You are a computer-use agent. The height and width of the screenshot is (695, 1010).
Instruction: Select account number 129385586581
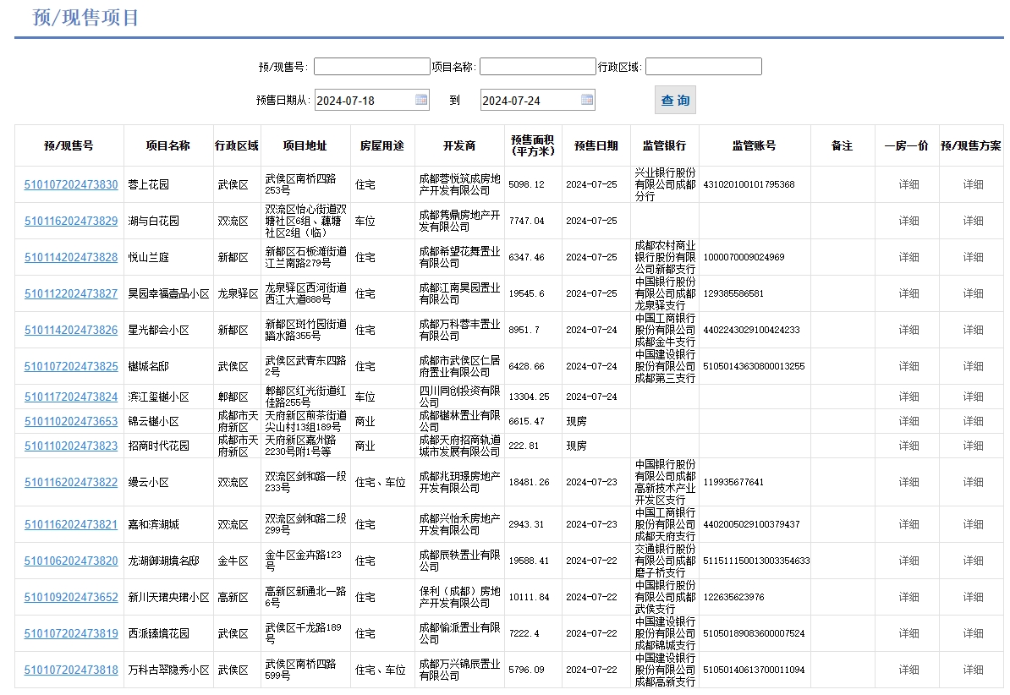point(733,293)
